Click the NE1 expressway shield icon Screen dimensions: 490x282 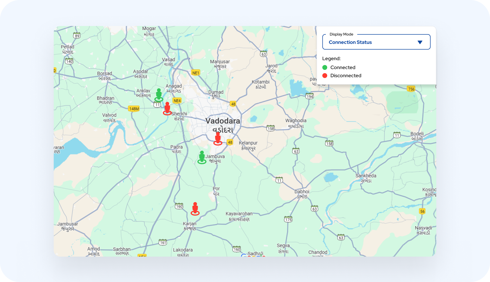point(195,73)
